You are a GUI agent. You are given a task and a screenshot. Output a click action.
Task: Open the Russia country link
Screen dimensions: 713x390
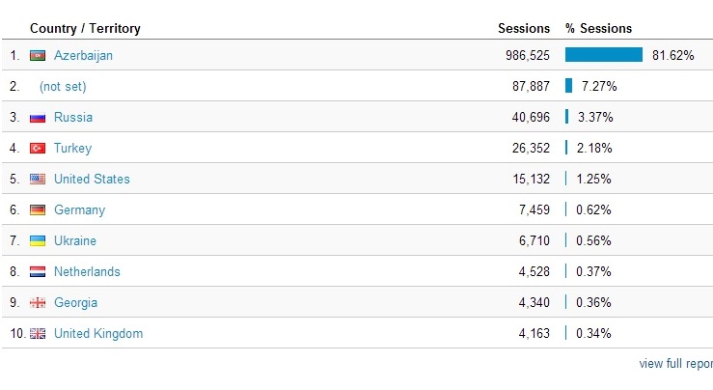(73, 118)
